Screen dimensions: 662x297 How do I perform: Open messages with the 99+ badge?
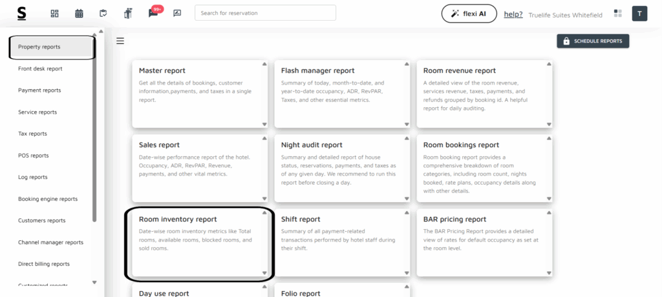click(153, 13)
